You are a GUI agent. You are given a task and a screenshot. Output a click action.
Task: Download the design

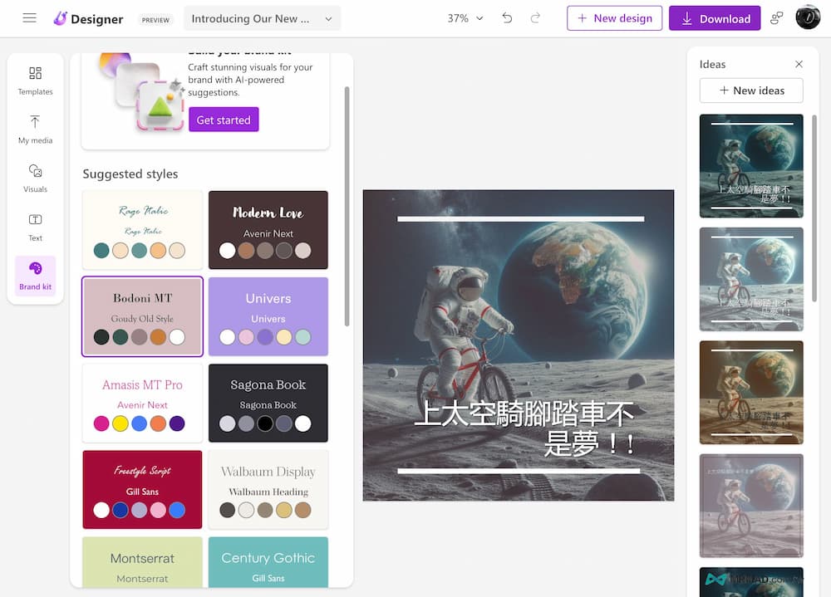click(x=715, y=18)
